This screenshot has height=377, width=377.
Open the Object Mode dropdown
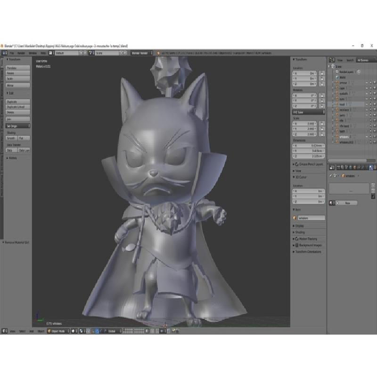tap(57, 331)
